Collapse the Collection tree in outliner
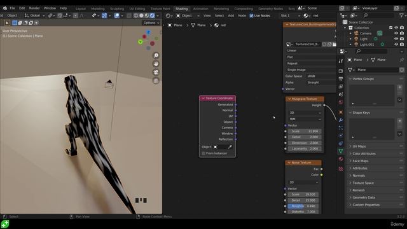The height and width of the screenshot is (229, 407). click(x=345, y=28)
